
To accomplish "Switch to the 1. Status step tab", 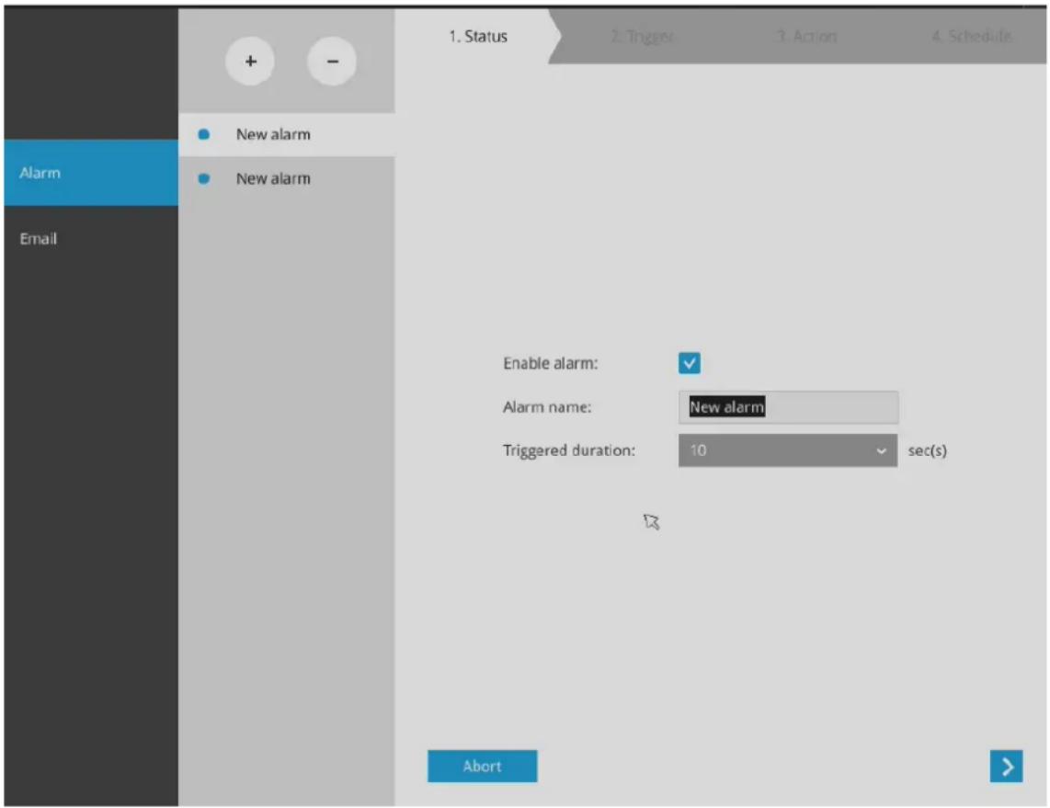I will pyautogui.click(x=477, y=36).
